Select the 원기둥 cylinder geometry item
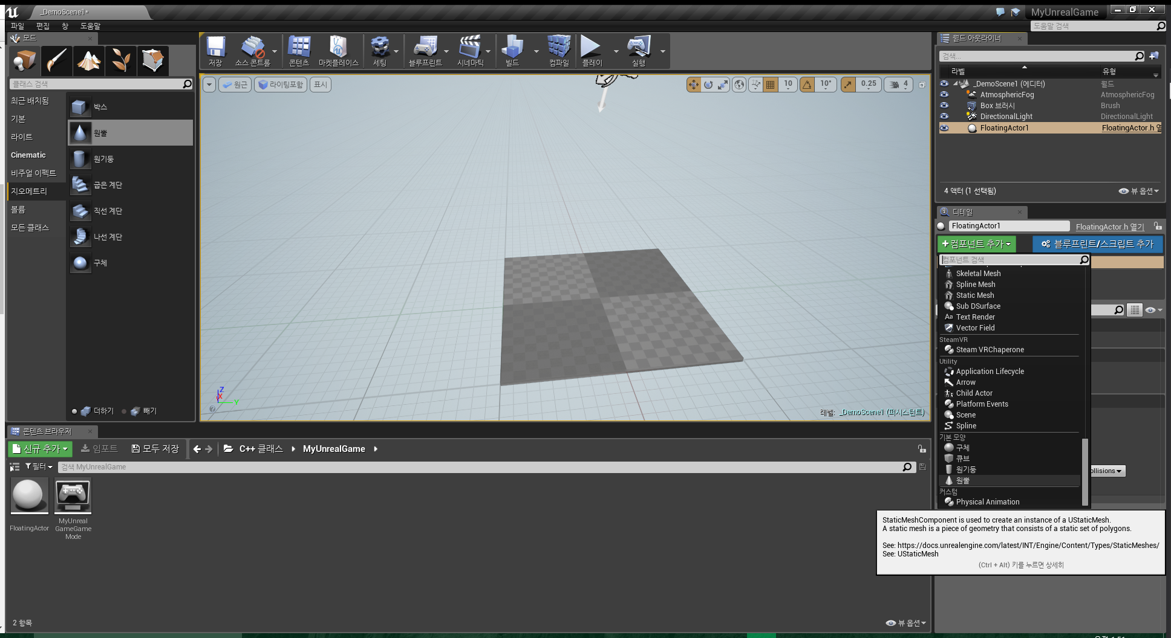The image size is (1171, 638). click(x=130, y=159)
